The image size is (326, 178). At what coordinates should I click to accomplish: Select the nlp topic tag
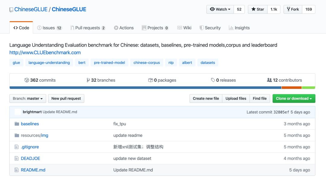(171, 63)
